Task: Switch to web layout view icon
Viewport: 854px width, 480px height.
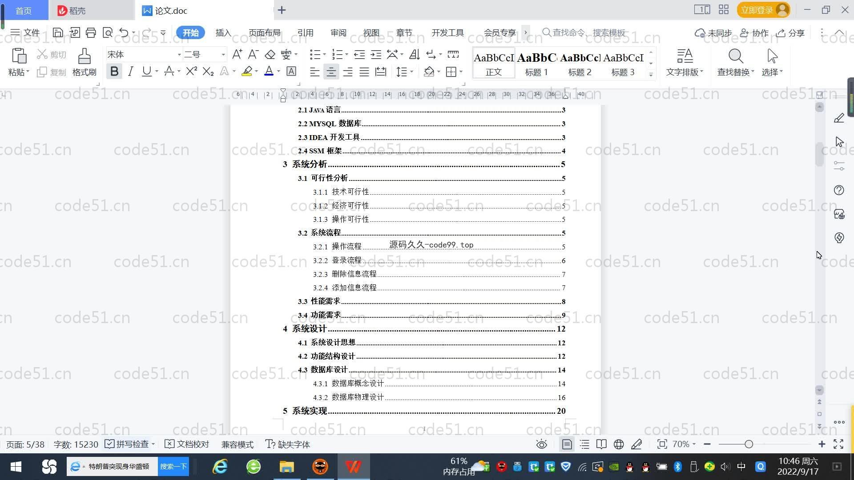Action: click(x=619, y=444)
